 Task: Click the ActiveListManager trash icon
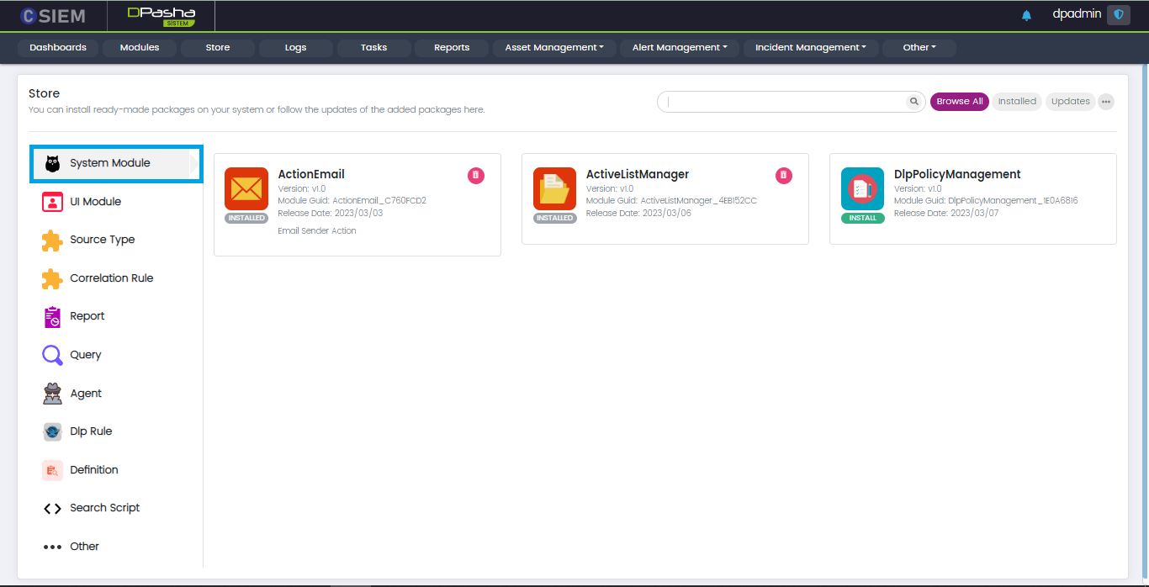(784, 175)
